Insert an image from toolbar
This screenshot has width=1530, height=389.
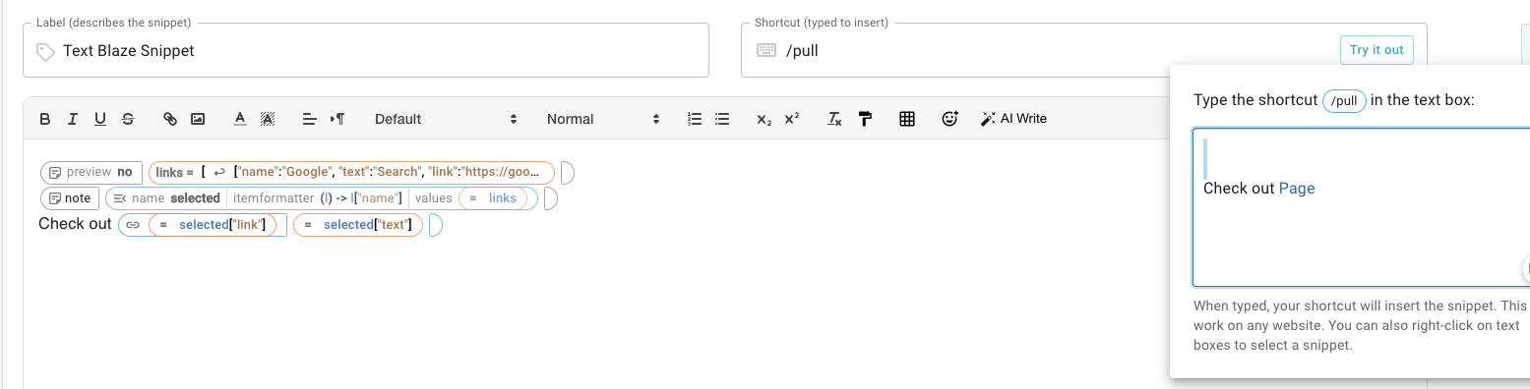tap(198, 119)
